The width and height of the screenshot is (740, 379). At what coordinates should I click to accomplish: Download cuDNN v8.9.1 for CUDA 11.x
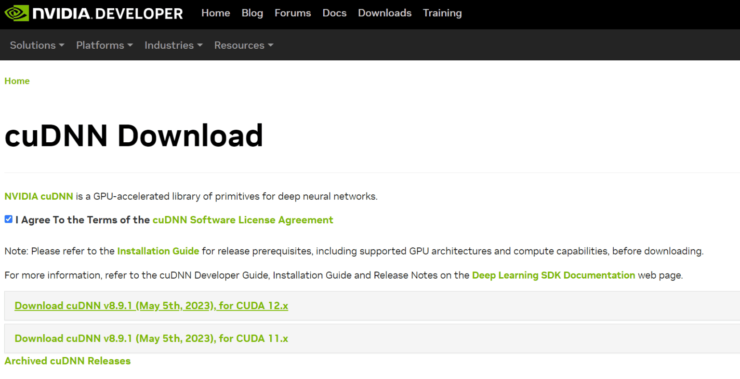(x=151, y=338)
